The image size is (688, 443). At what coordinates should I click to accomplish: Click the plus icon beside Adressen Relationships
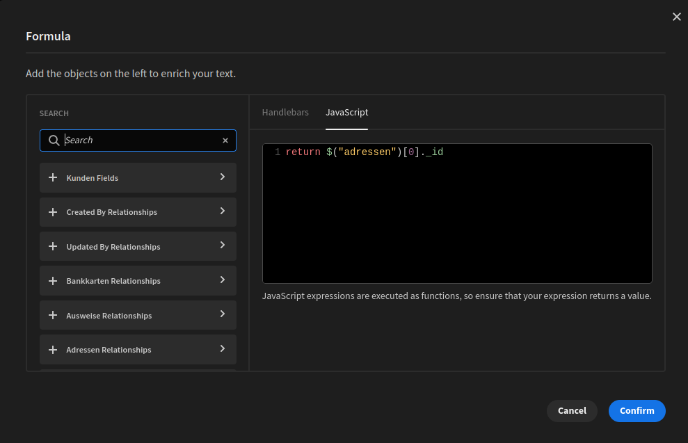coord(53,349)
